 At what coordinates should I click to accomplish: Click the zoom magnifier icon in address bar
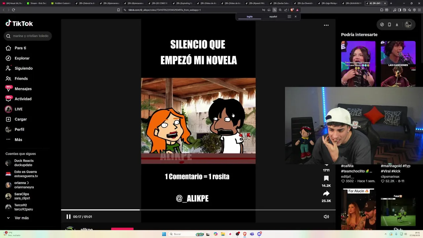pos(280,10)
